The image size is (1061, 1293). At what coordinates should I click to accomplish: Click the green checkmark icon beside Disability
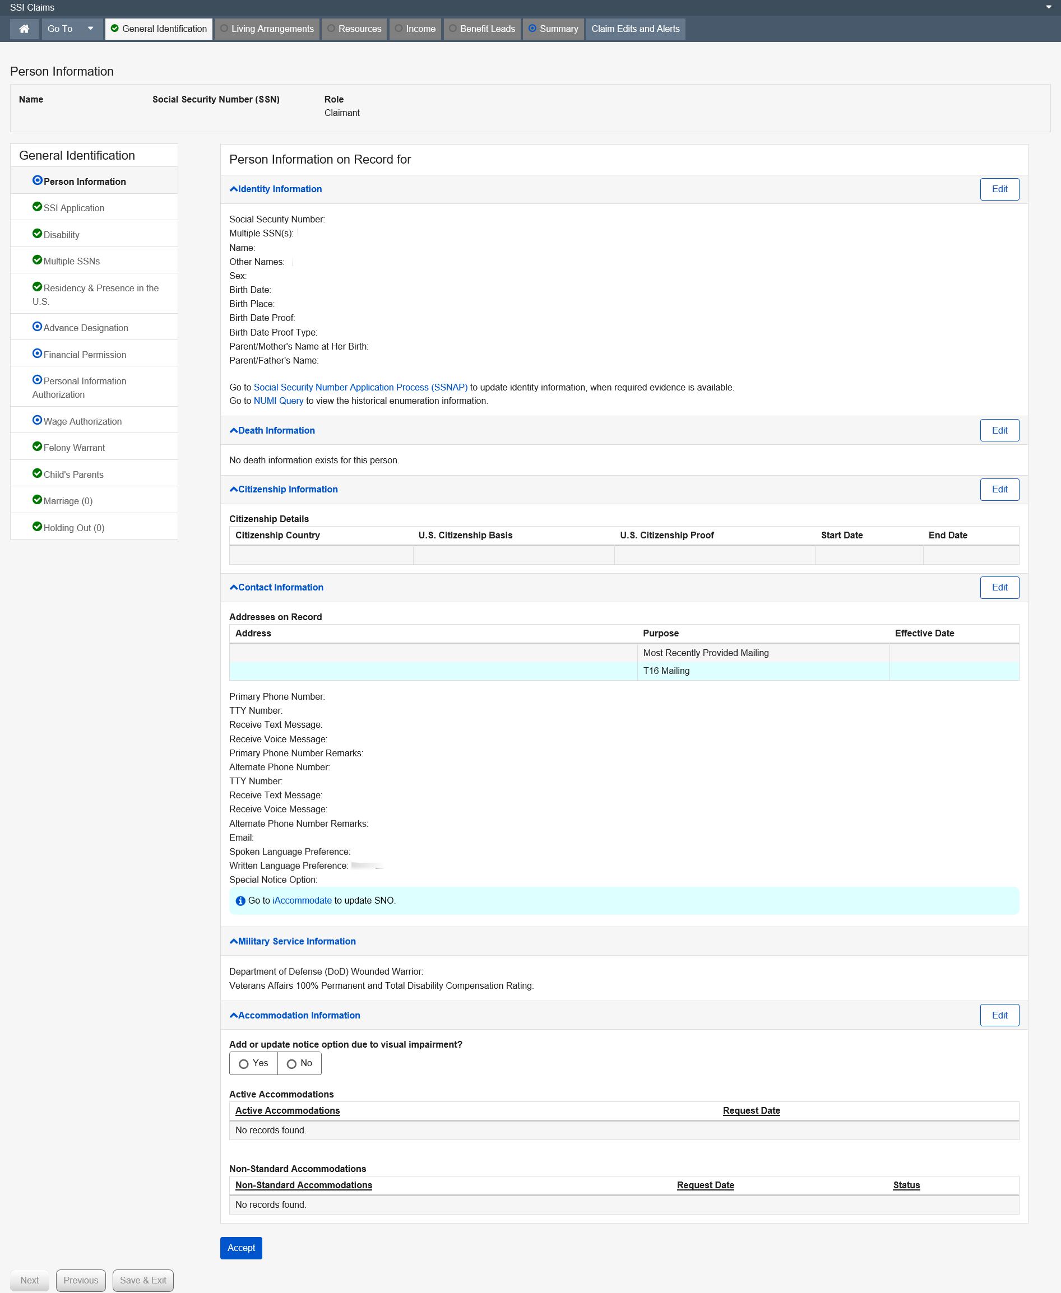(38, 234)
